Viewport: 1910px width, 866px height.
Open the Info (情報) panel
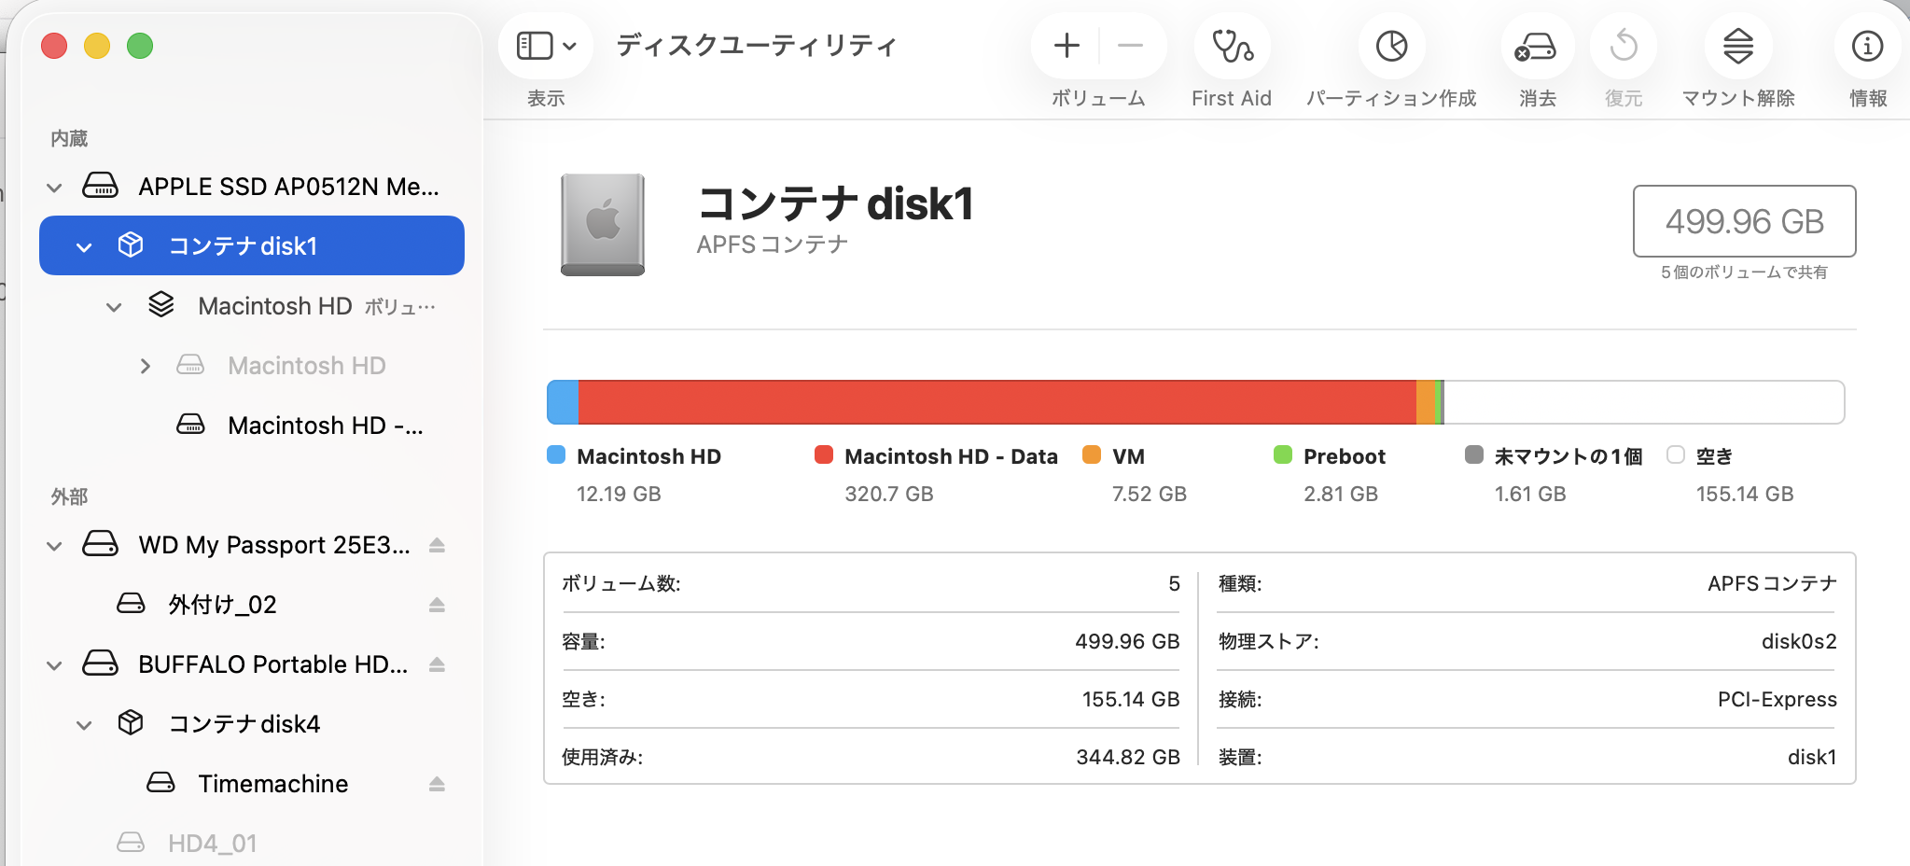[x=1867, y=47]
